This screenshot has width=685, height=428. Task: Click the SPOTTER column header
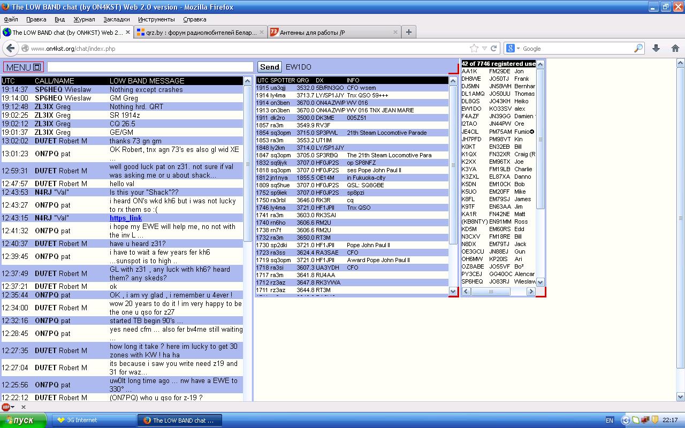[x=283, y=80]
